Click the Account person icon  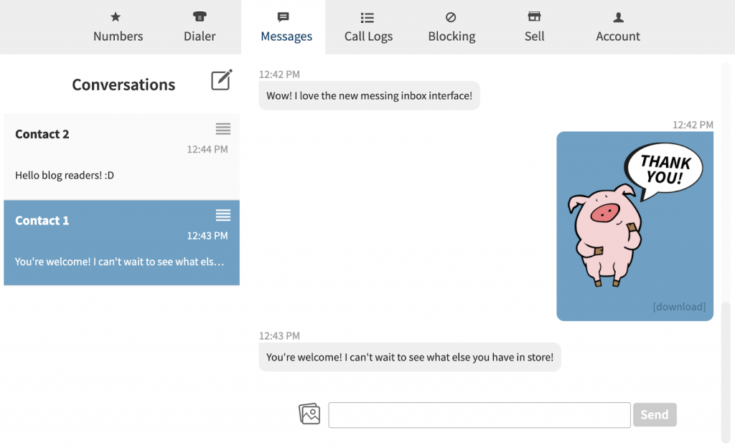(618, 17)
